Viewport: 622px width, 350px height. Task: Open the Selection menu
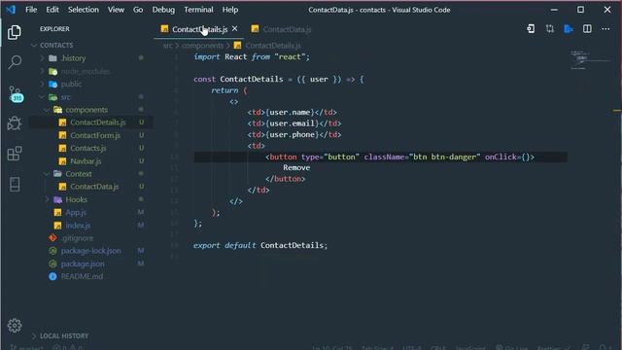(x=83, y=10)
